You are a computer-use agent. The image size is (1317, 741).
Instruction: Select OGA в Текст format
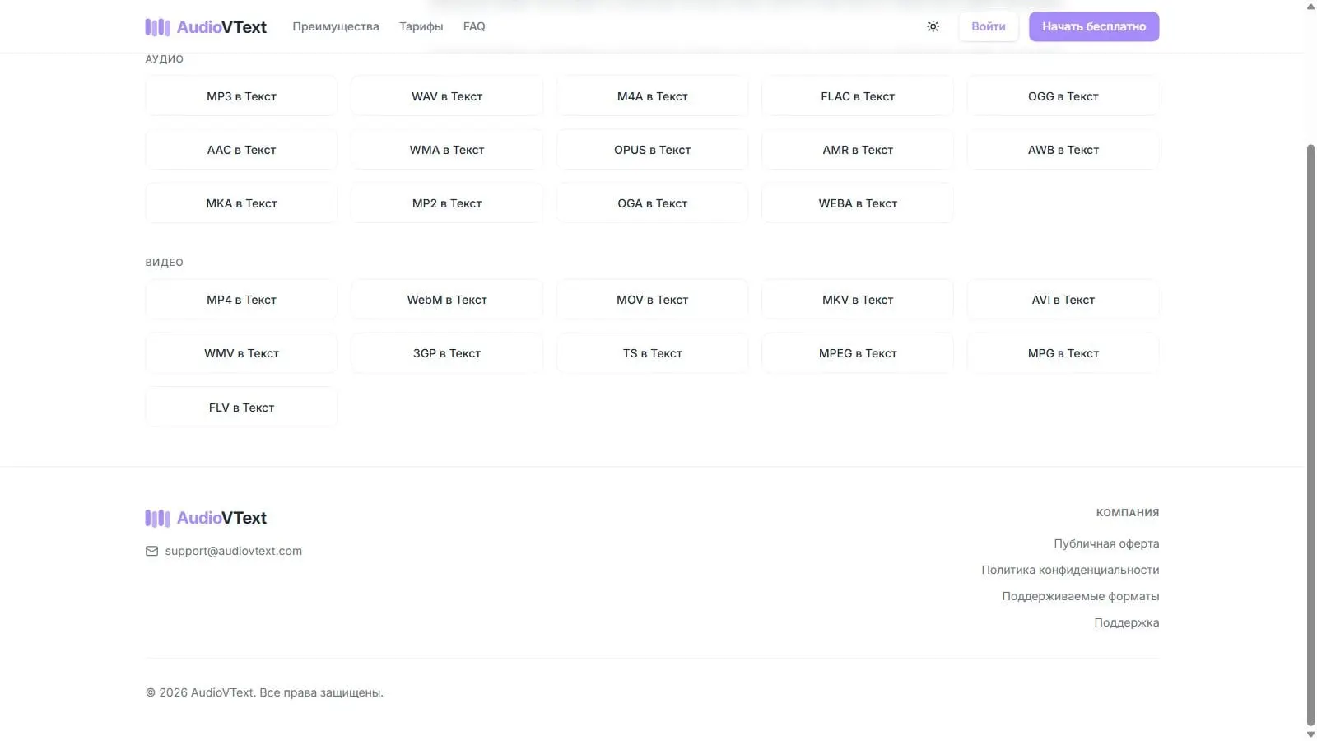[652, 203]
